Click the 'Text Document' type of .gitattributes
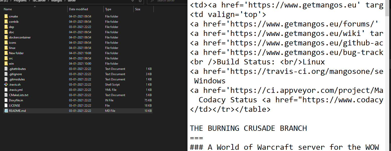Viewport: 391px width, 151px height. [115, 69]
